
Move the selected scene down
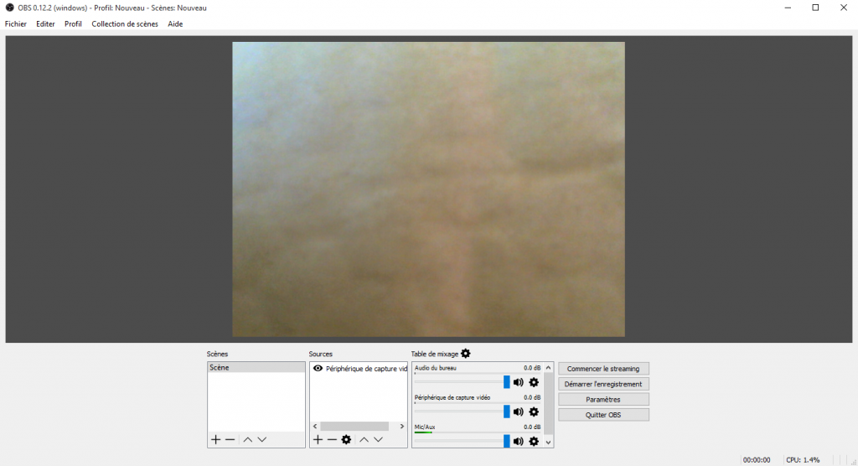[x=262, y=440]
